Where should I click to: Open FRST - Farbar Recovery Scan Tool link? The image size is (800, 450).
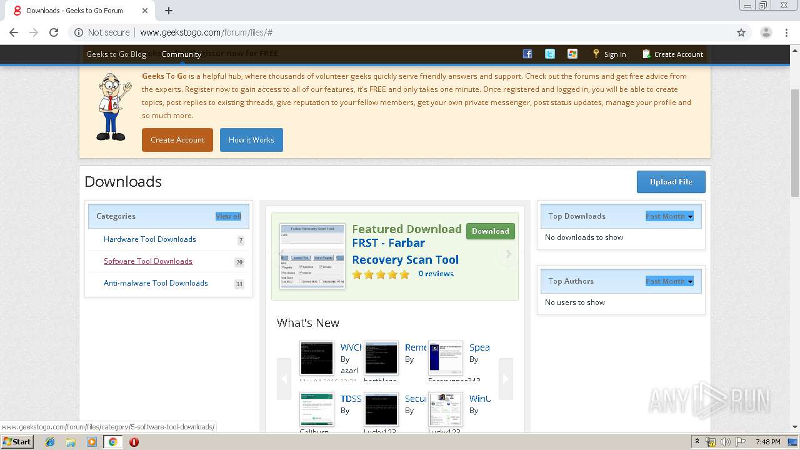406,251
